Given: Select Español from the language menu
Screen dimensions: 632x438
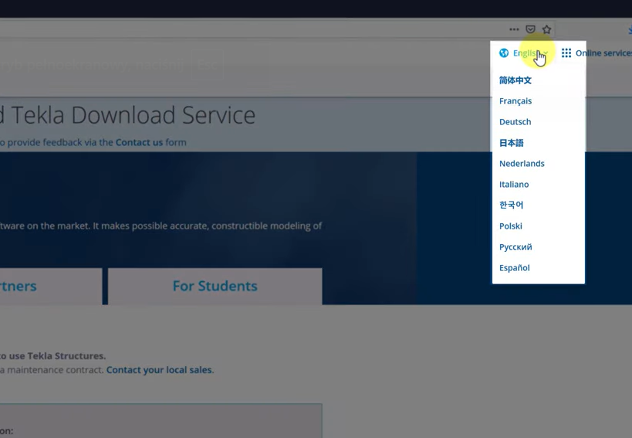Looking at the screenshot, I should [x=514, y=268].
